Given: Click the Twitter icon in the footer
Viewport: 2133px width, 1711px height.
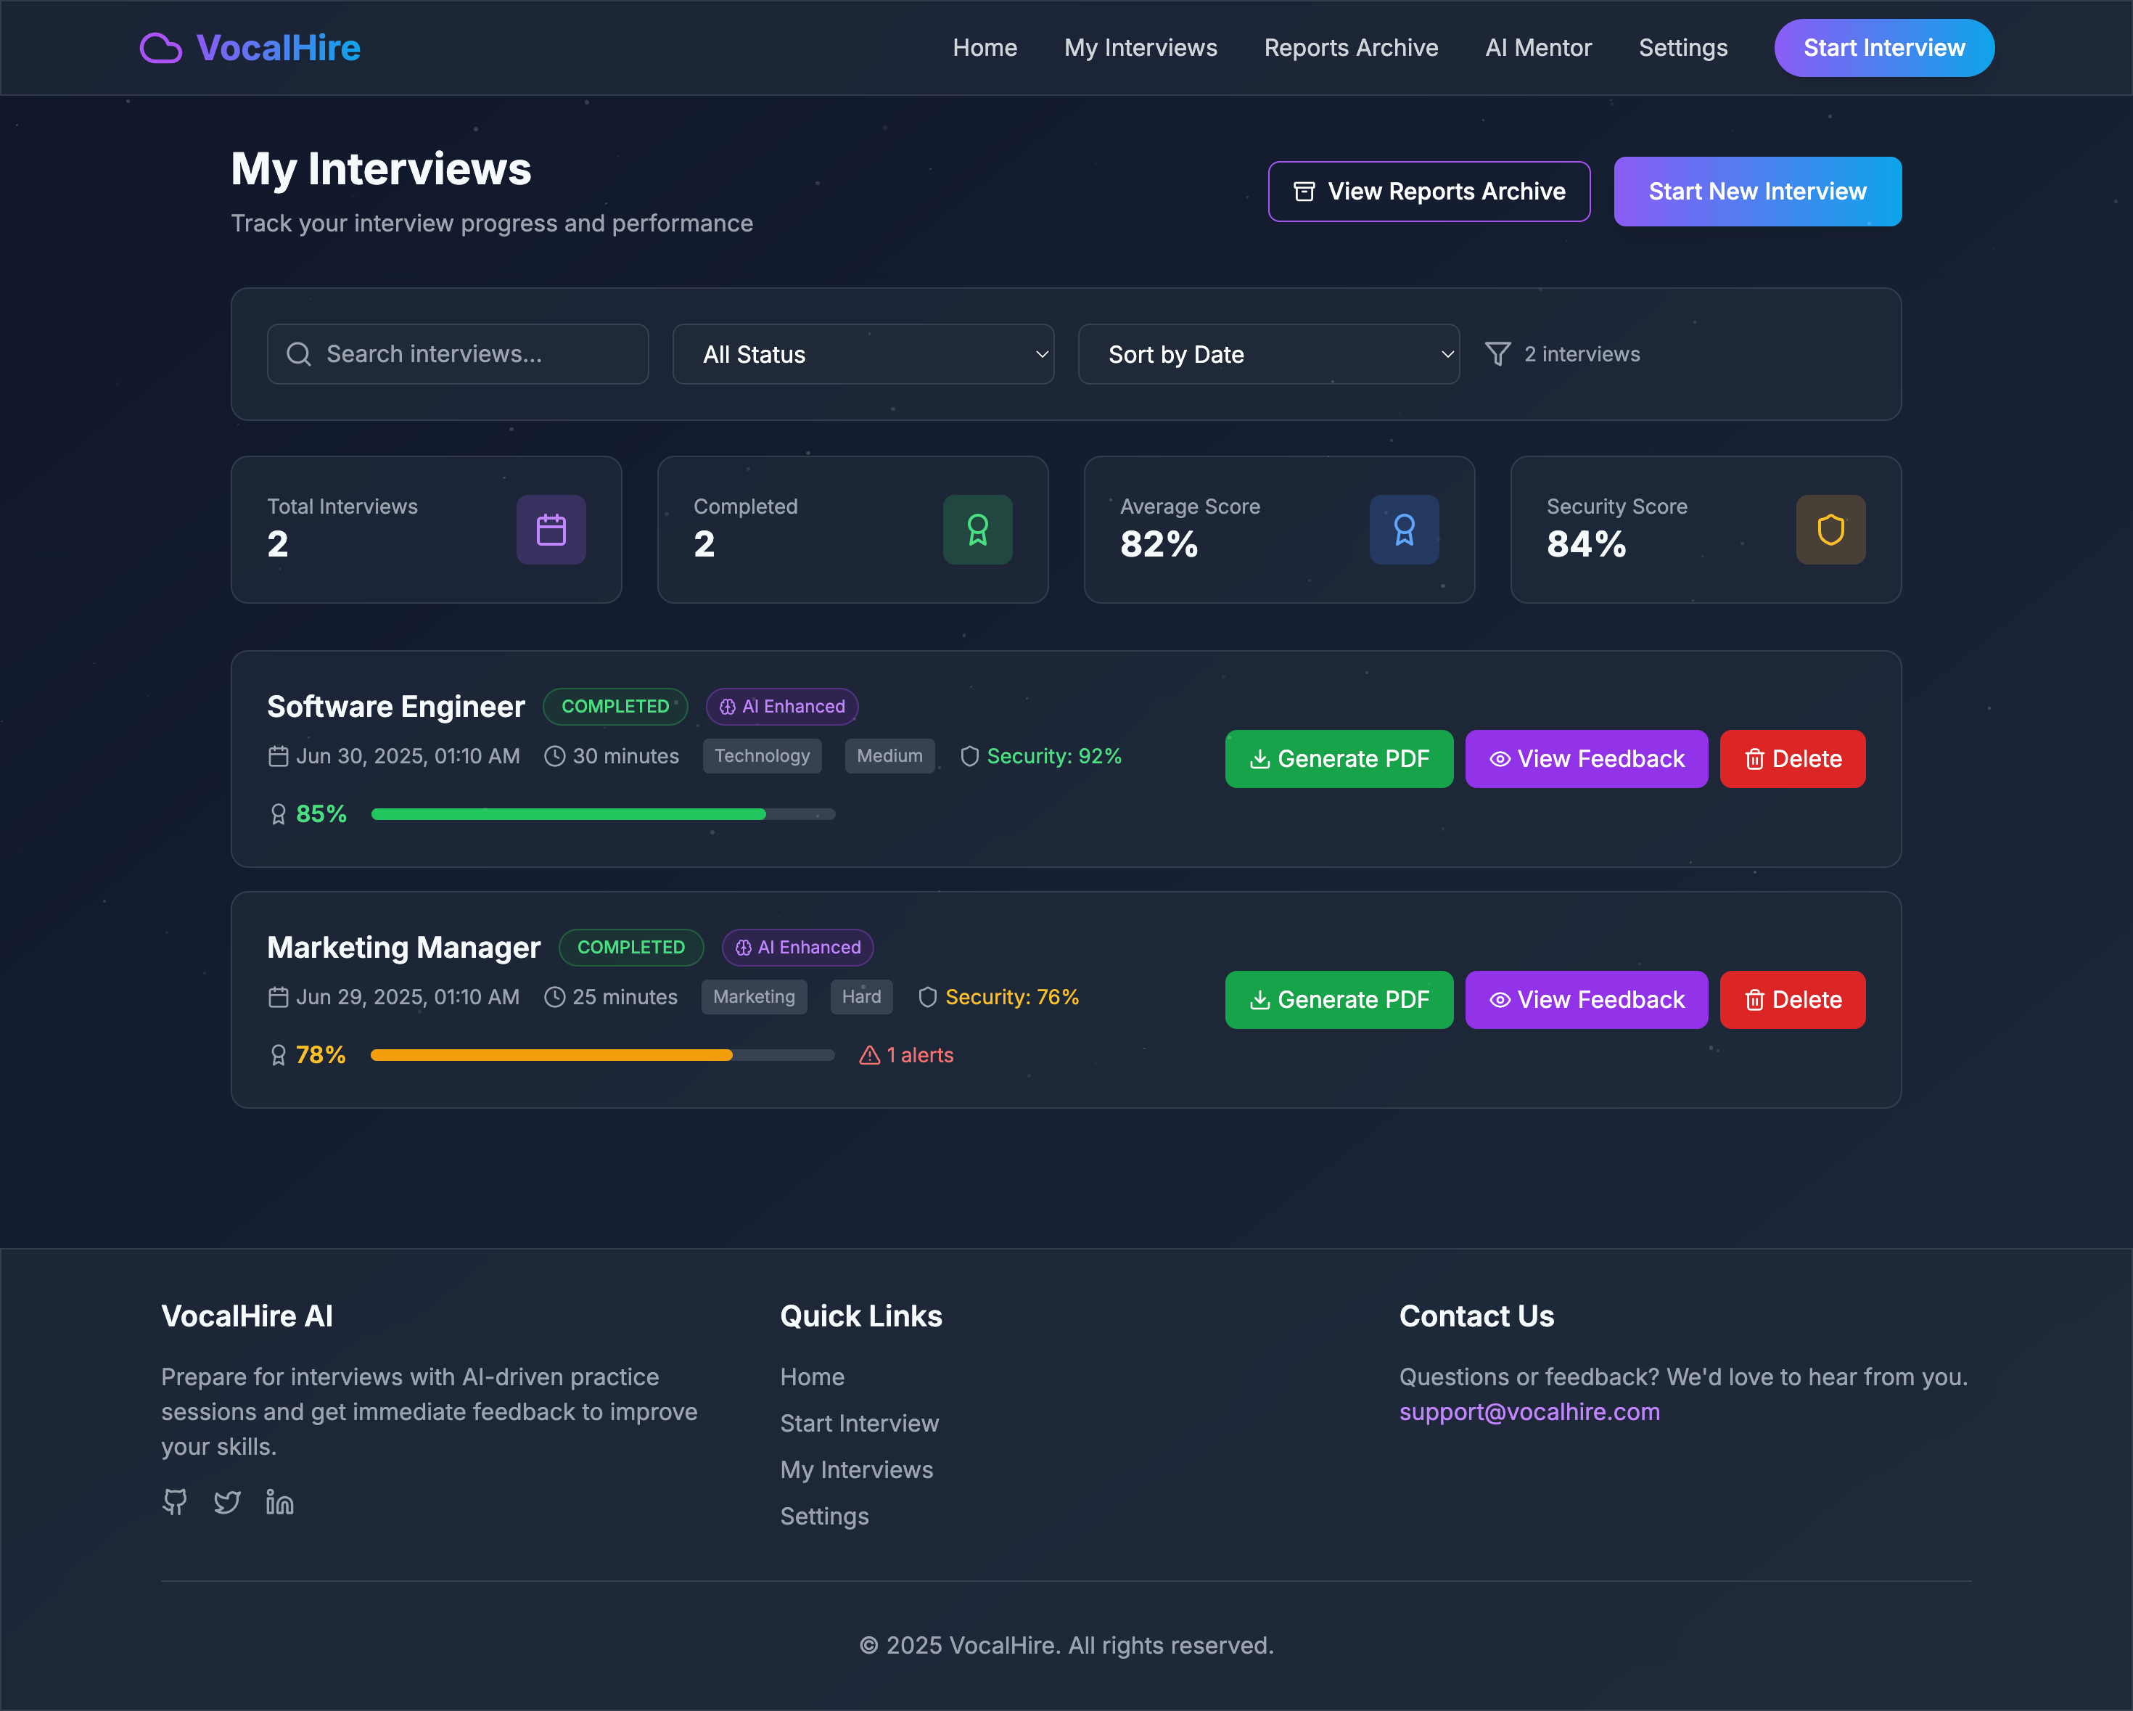Looking at the screenshot, I should coord(228,1502).
